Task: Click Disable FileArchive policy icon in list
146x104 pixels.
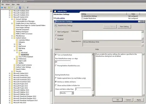Action: pos(82,18)
